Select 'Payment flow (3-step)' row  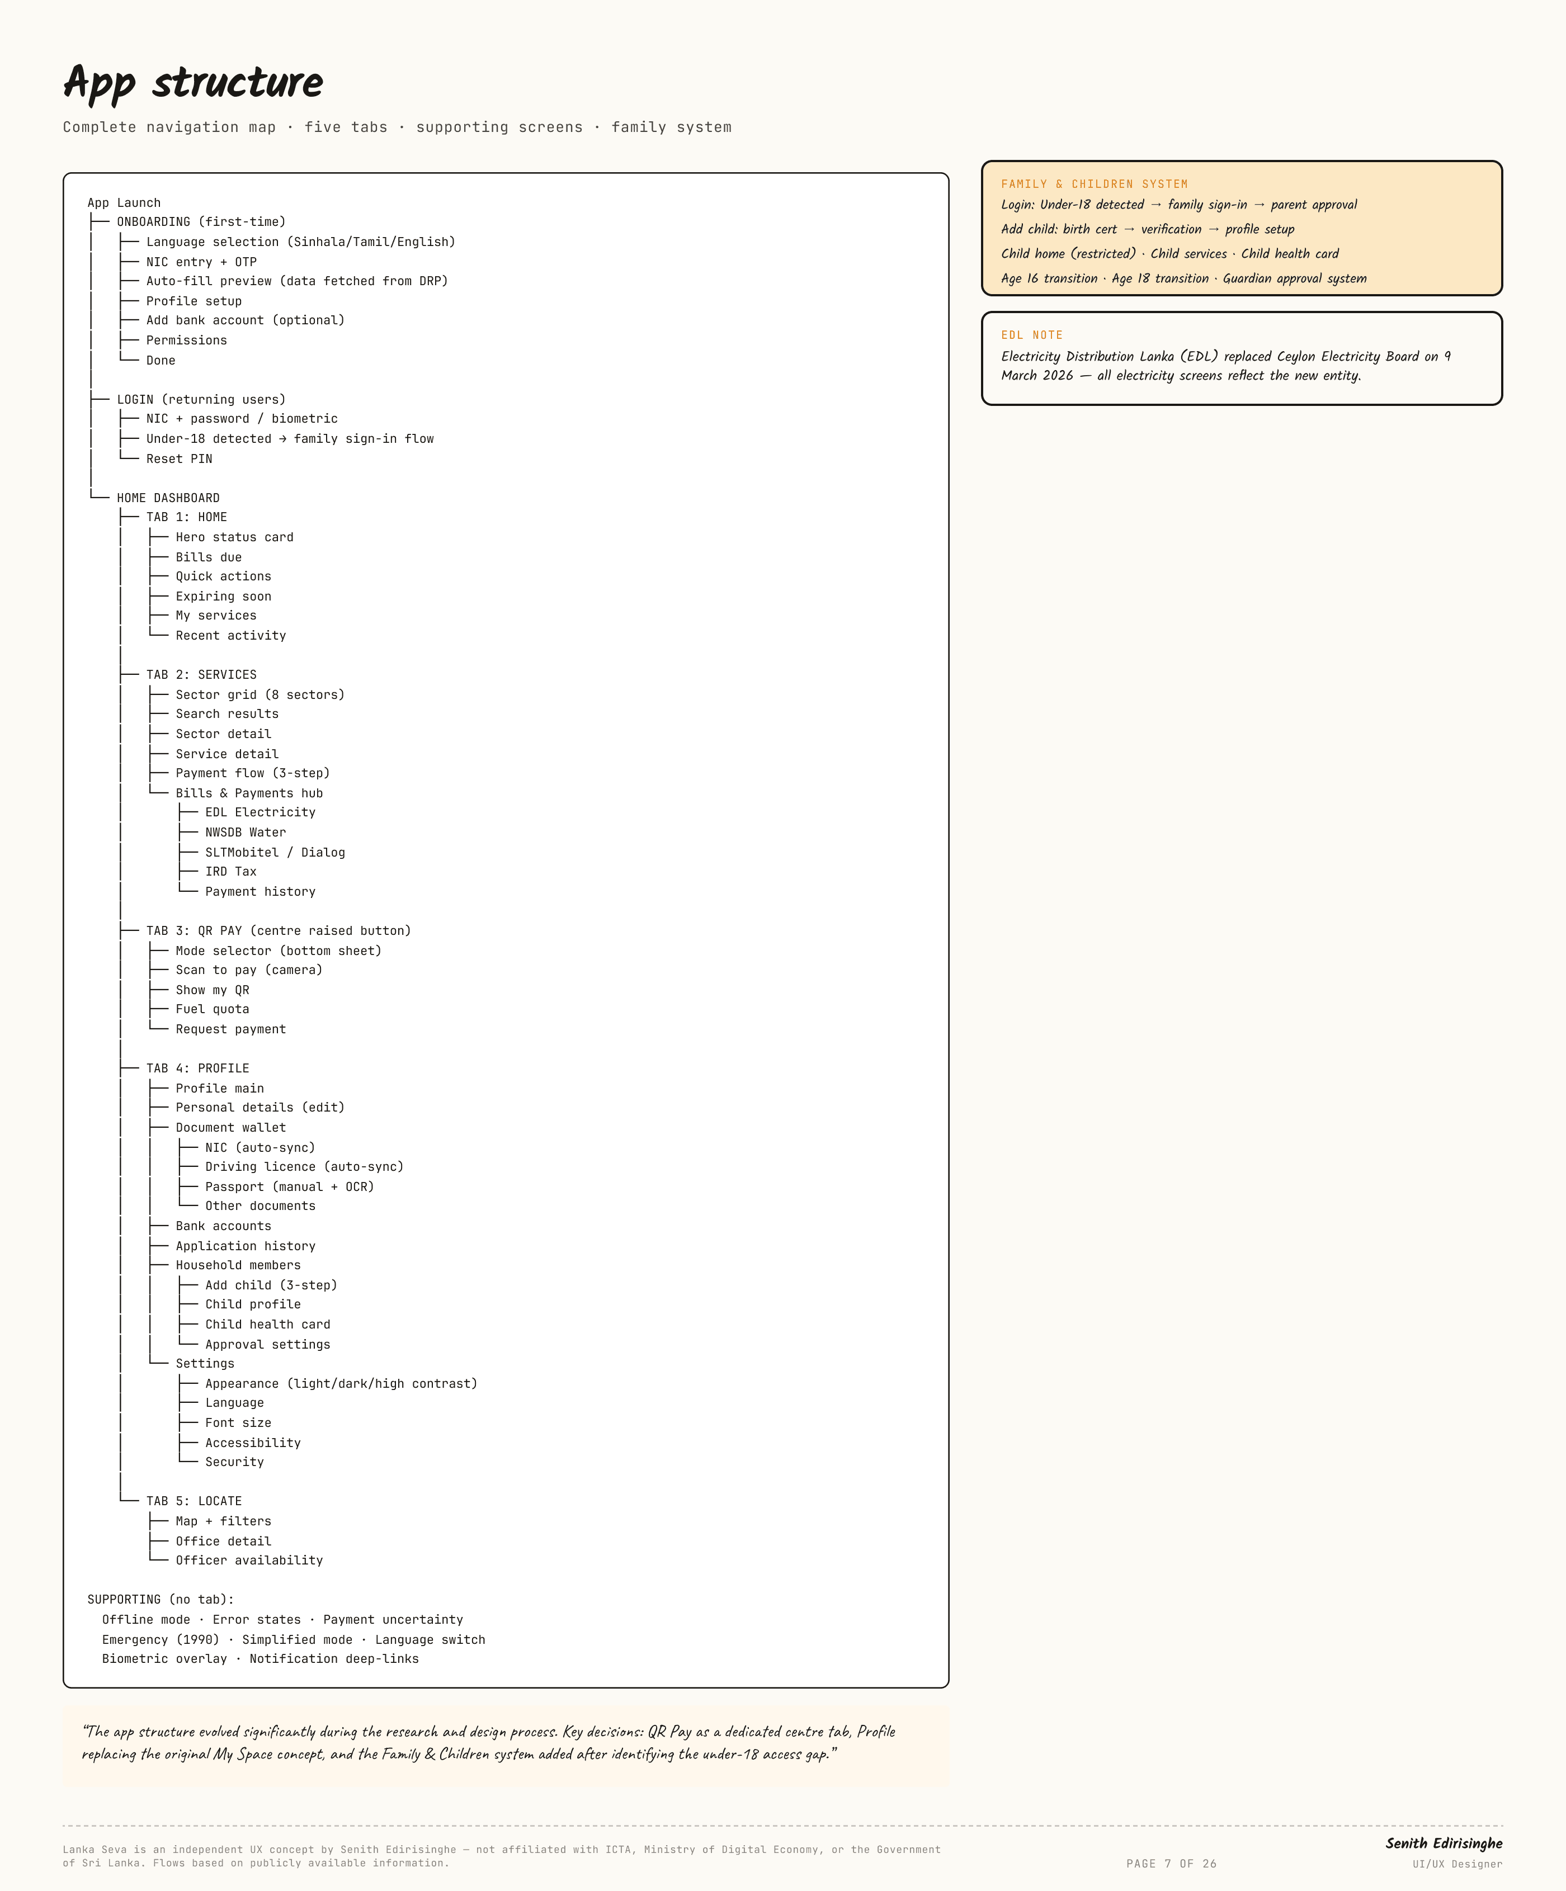click(253, 773)
